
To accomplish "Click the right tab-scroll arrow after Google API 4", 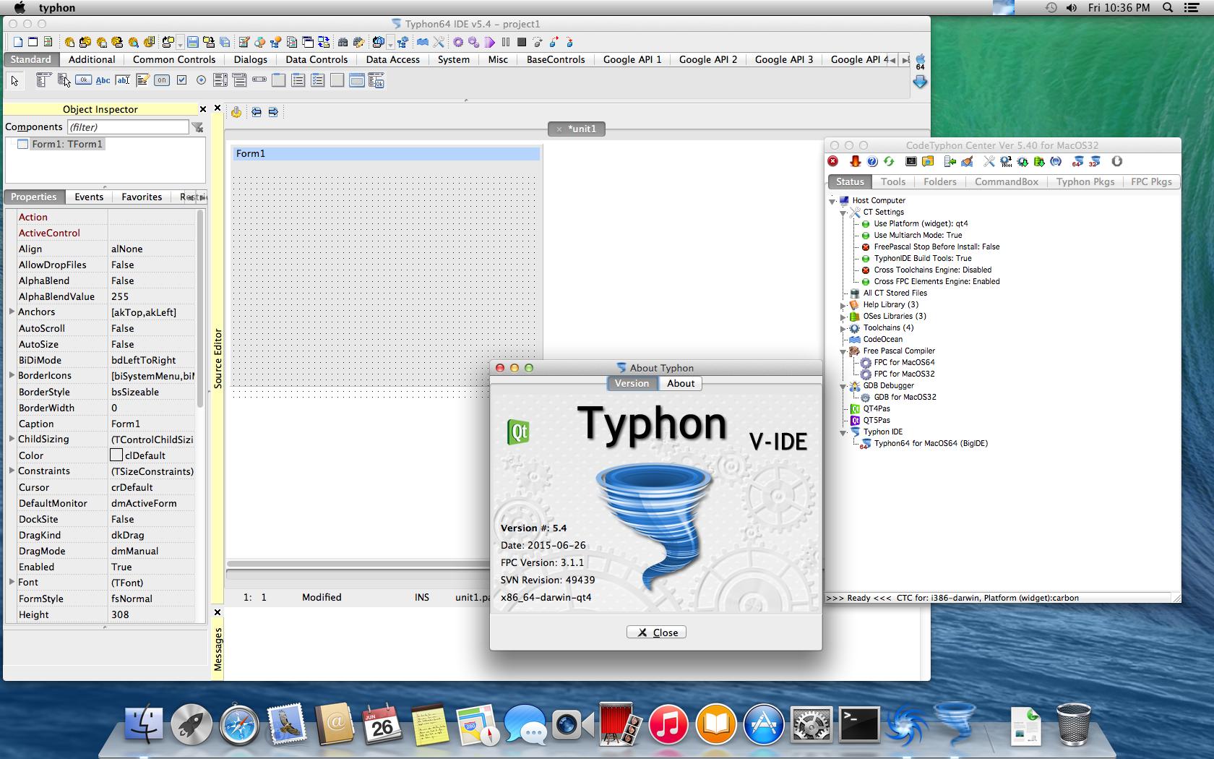I will [905, 60].
